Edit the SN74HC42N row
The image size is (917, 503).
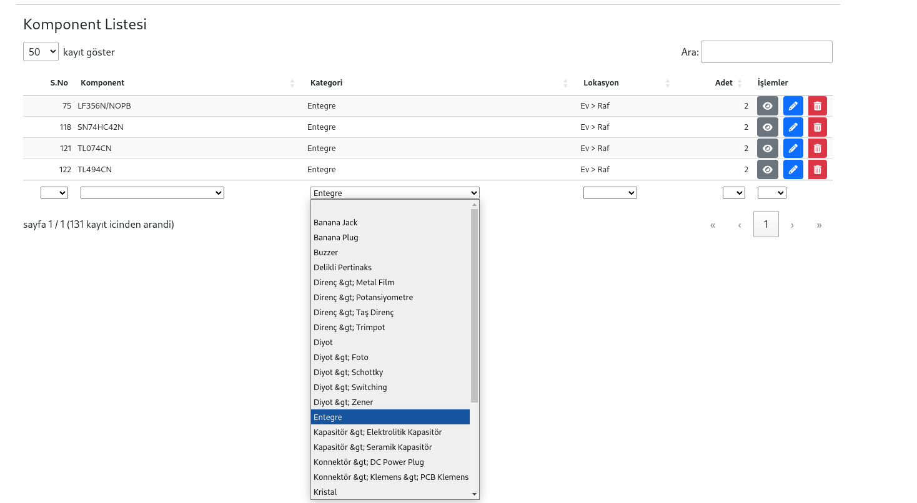click(x=793, y=127)
